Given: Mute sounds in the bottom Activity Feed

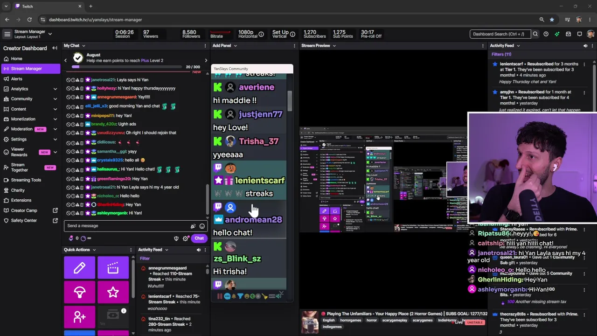Looking at the screenshot, I should pos(198,250).
